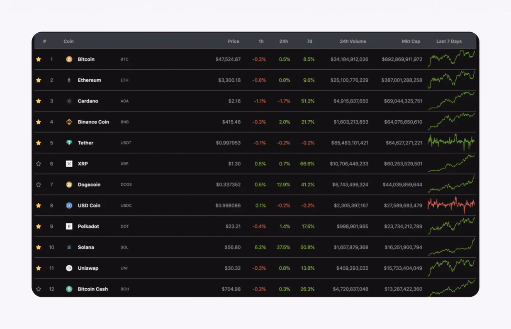Click Ethereum price $3,300.18

coord(229,80)
